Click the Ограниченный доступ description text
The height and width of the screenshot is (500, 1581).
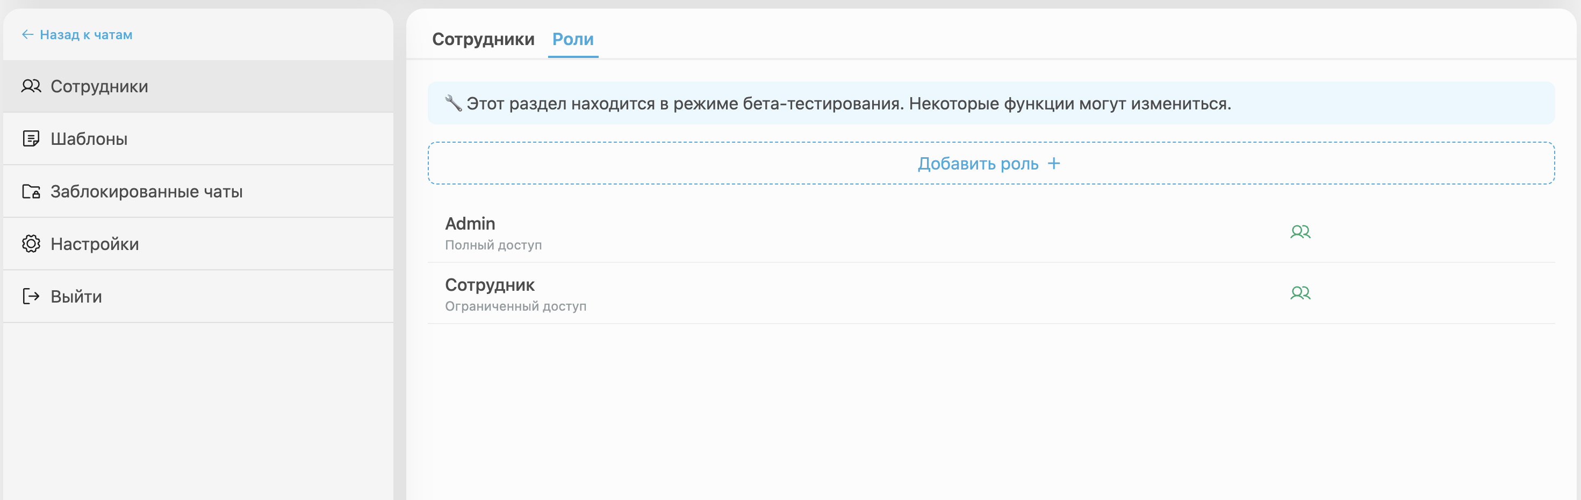pyautogui.click(x=515, y=306)
